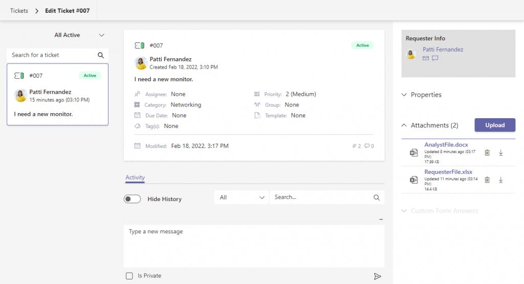
Task: Click the ticket search magnifier icon
Action: 101,55
